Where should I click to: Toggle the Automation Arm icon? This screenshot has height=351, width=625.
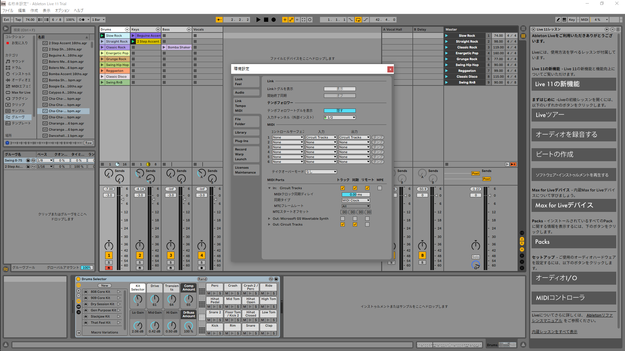pyautogui.click(x=291, y=20)
